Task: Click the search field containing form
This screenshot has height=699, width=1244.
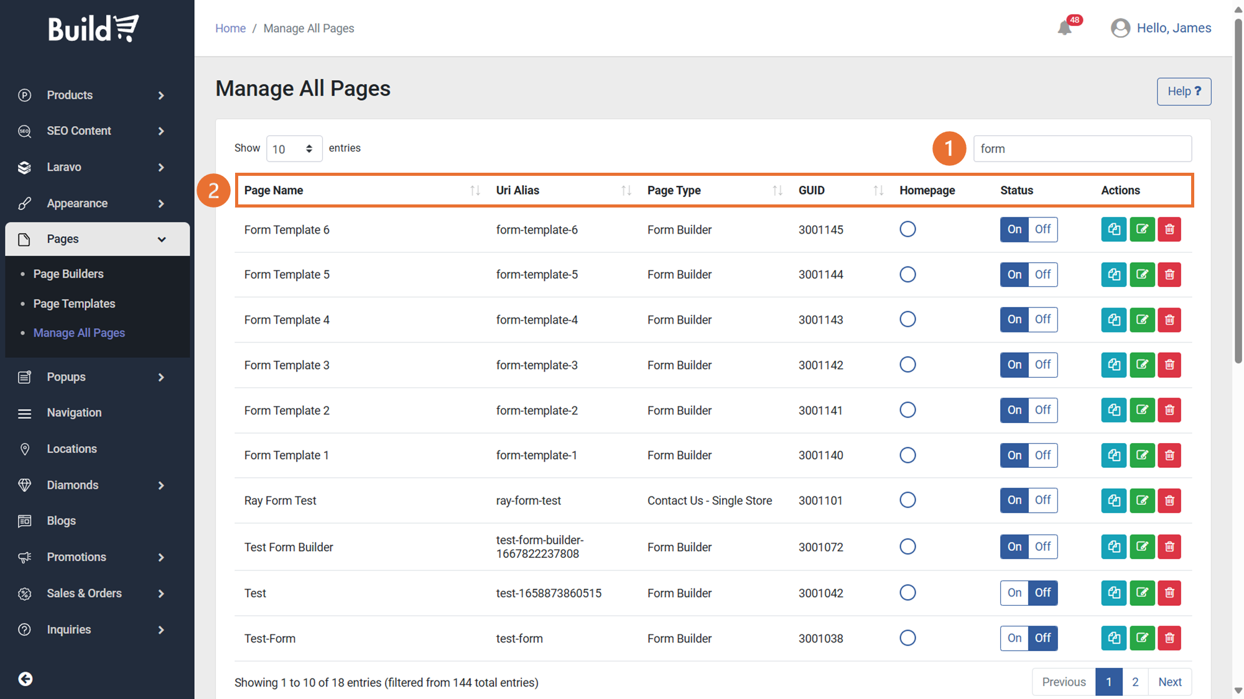Action: coord(1082,149)
